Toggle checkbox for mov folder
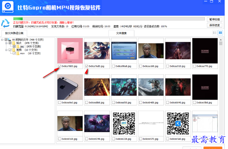Screen dimensions: 228x149 pyautogui.click(x=14, y=53)
